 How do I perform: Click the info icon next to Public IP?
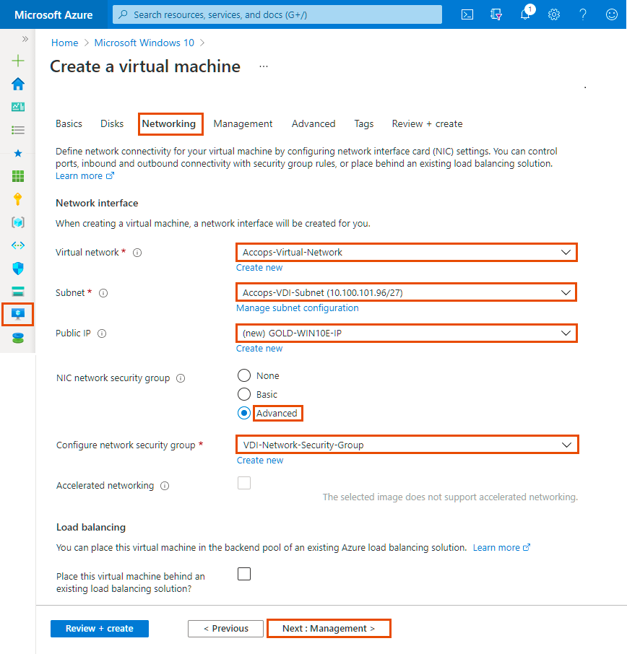[x=102, y=333]
